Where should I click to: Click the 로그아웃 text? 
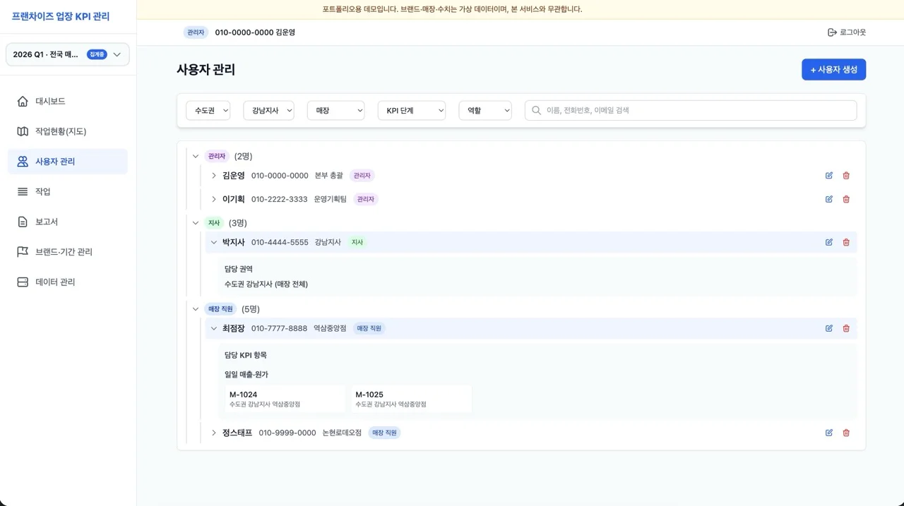[852, 32]
